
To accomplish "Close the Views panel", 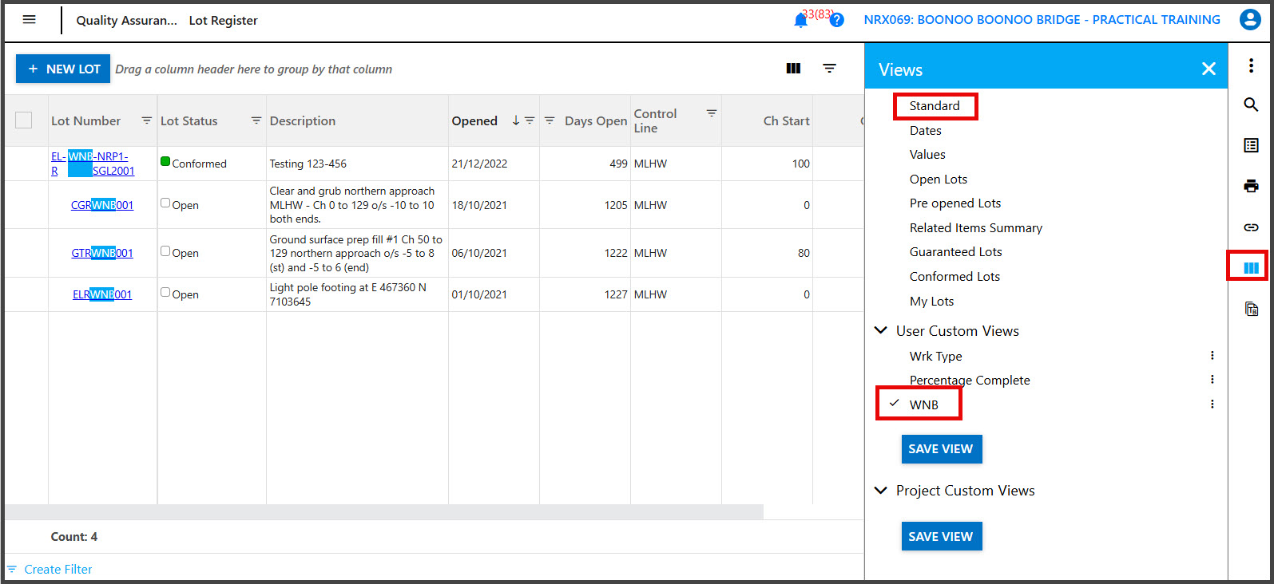I will pos(1209,69).
